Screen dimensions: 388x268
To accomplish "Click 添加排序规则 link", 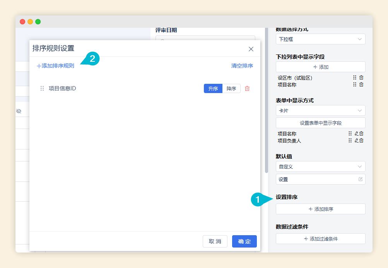I will [55, 66].
